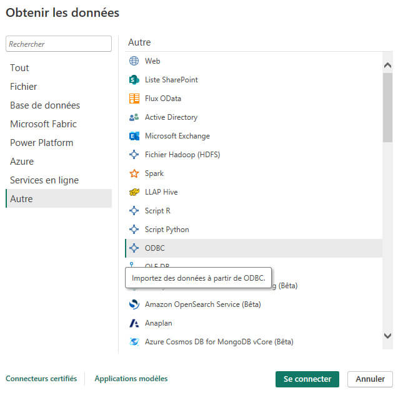Click the Annuler button

coord(370,379)
